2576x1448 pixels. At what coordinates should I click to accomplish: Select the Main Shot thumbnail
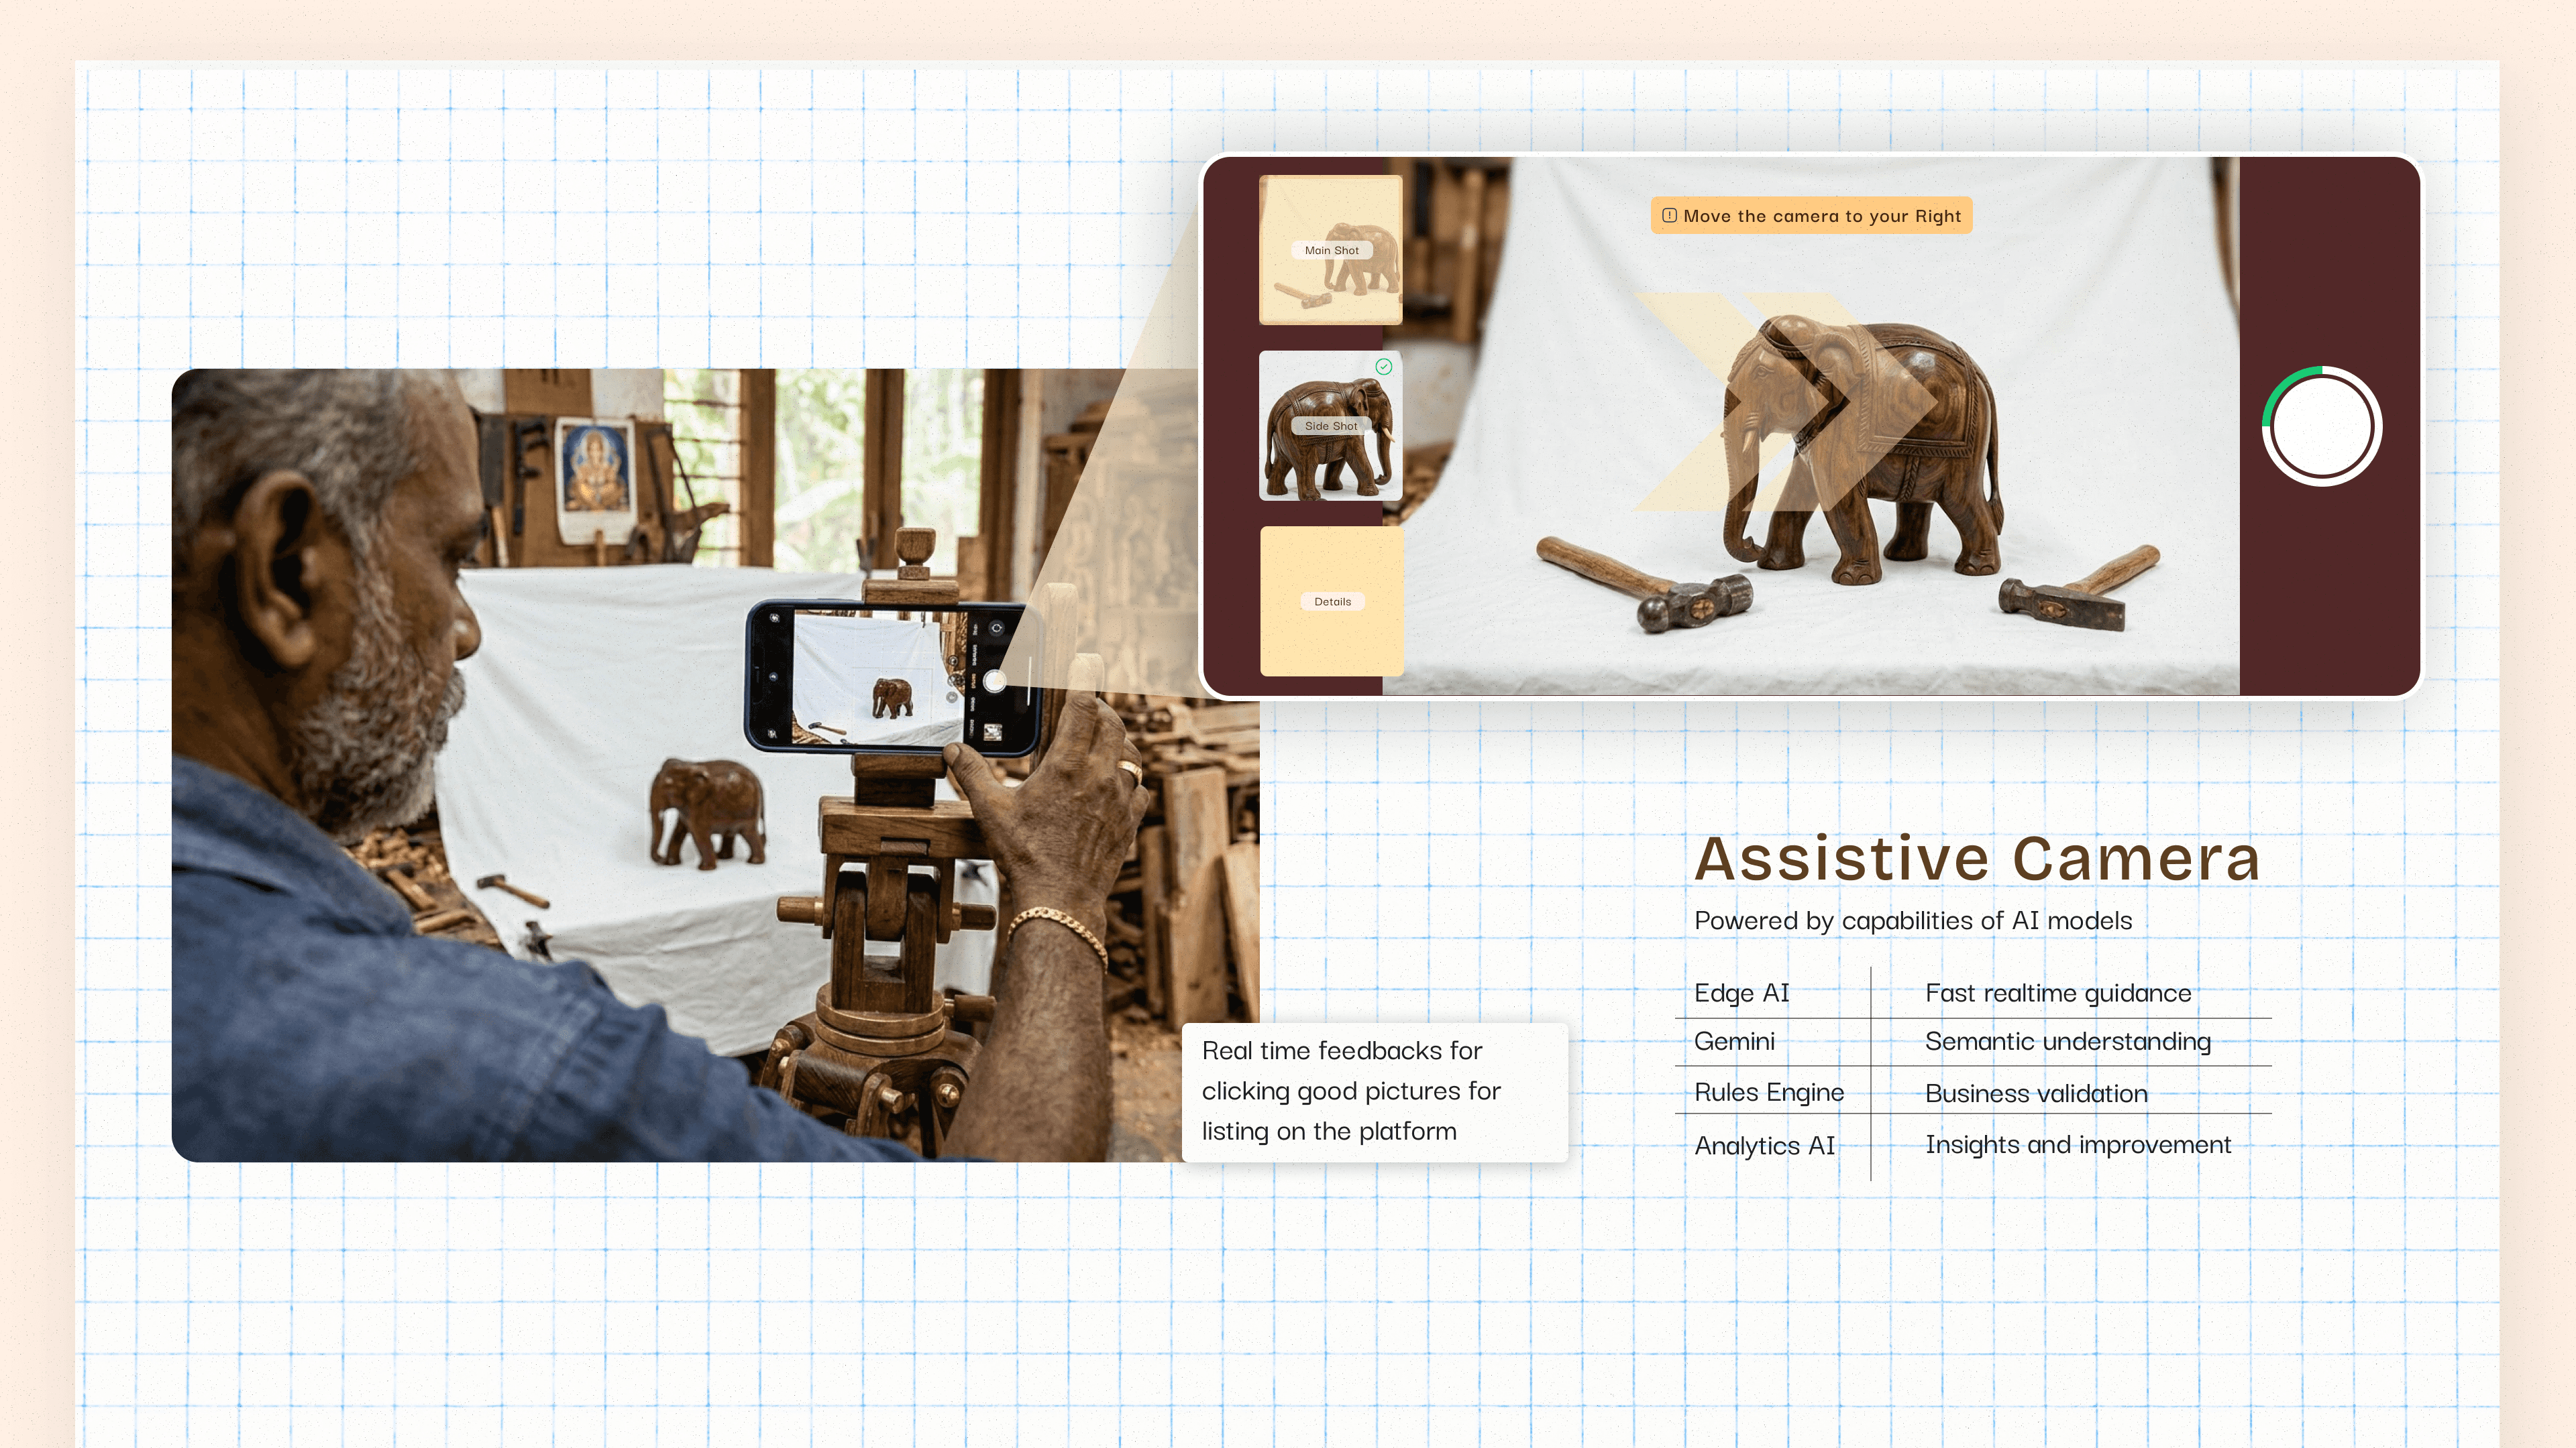pos(1331,250)
